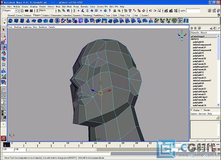Image resolution: width=221 pixels, height=160 pixels.
Task: Click the Create new layer icon
Action: tap(218, 118)
